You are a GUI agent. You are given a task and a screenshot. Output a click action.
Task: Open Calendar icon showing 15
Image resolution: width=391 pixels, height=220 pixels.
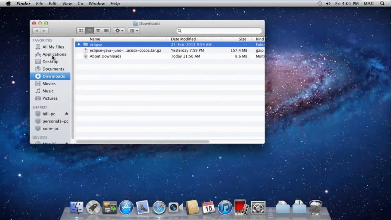pos(209,207)
